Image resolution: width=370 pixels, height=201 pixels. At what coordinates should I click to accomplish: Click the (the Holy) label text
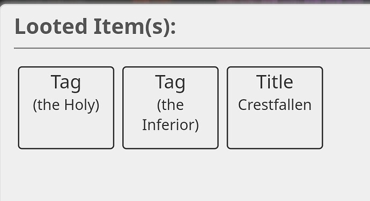tap(66, 105)
